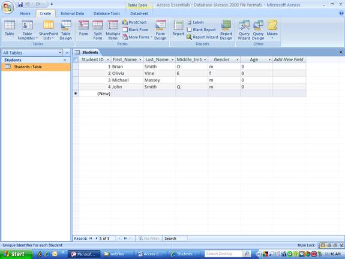Click the No Filter indicator
Image resolution: width=345 pixels, height=259 pixels.
click(149, 239)
